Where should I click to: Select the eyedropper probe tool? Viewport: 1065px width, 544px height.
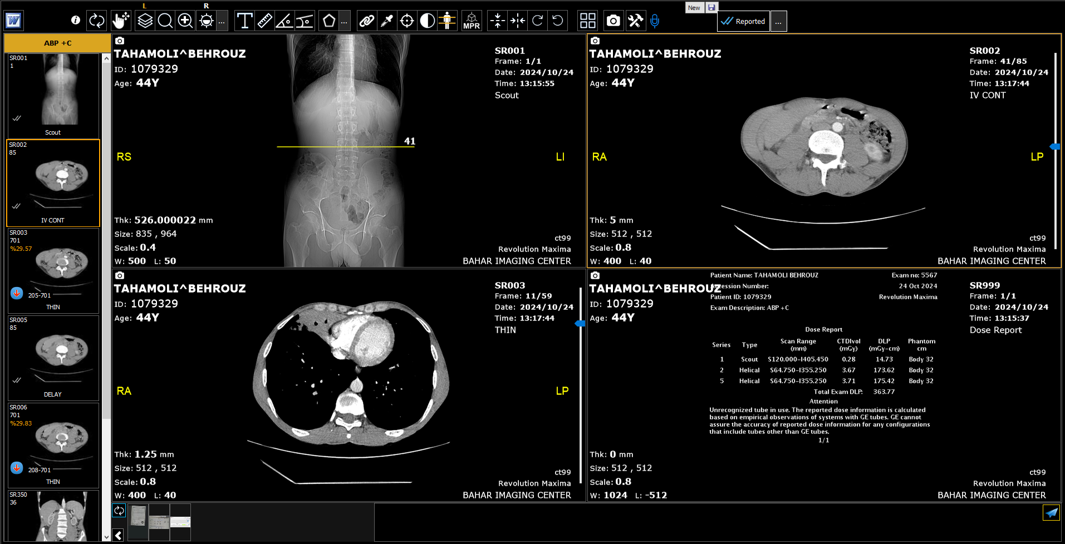point(387,21)
